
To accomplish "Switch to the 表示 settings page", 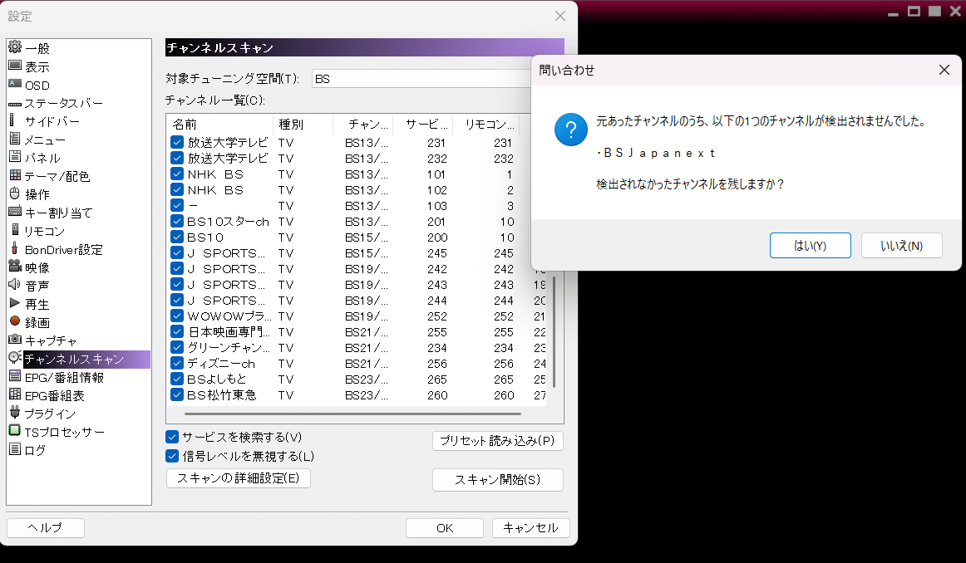I will [x=13, y=66].
